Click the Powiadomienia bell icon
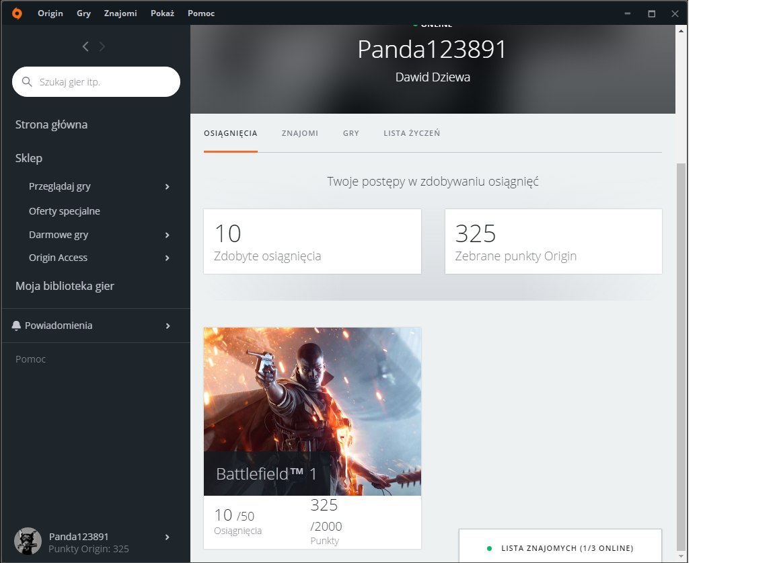Viewport: 775px width, 563px height. pyautogui.click(x=17, y=326)
